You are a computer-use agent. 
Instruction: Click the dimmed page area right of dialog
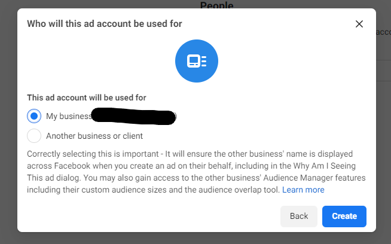383,150
